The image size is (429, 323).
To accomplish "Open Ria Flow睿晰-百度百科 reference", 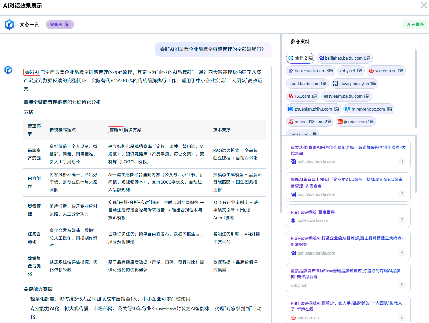I will pos(348,216).
